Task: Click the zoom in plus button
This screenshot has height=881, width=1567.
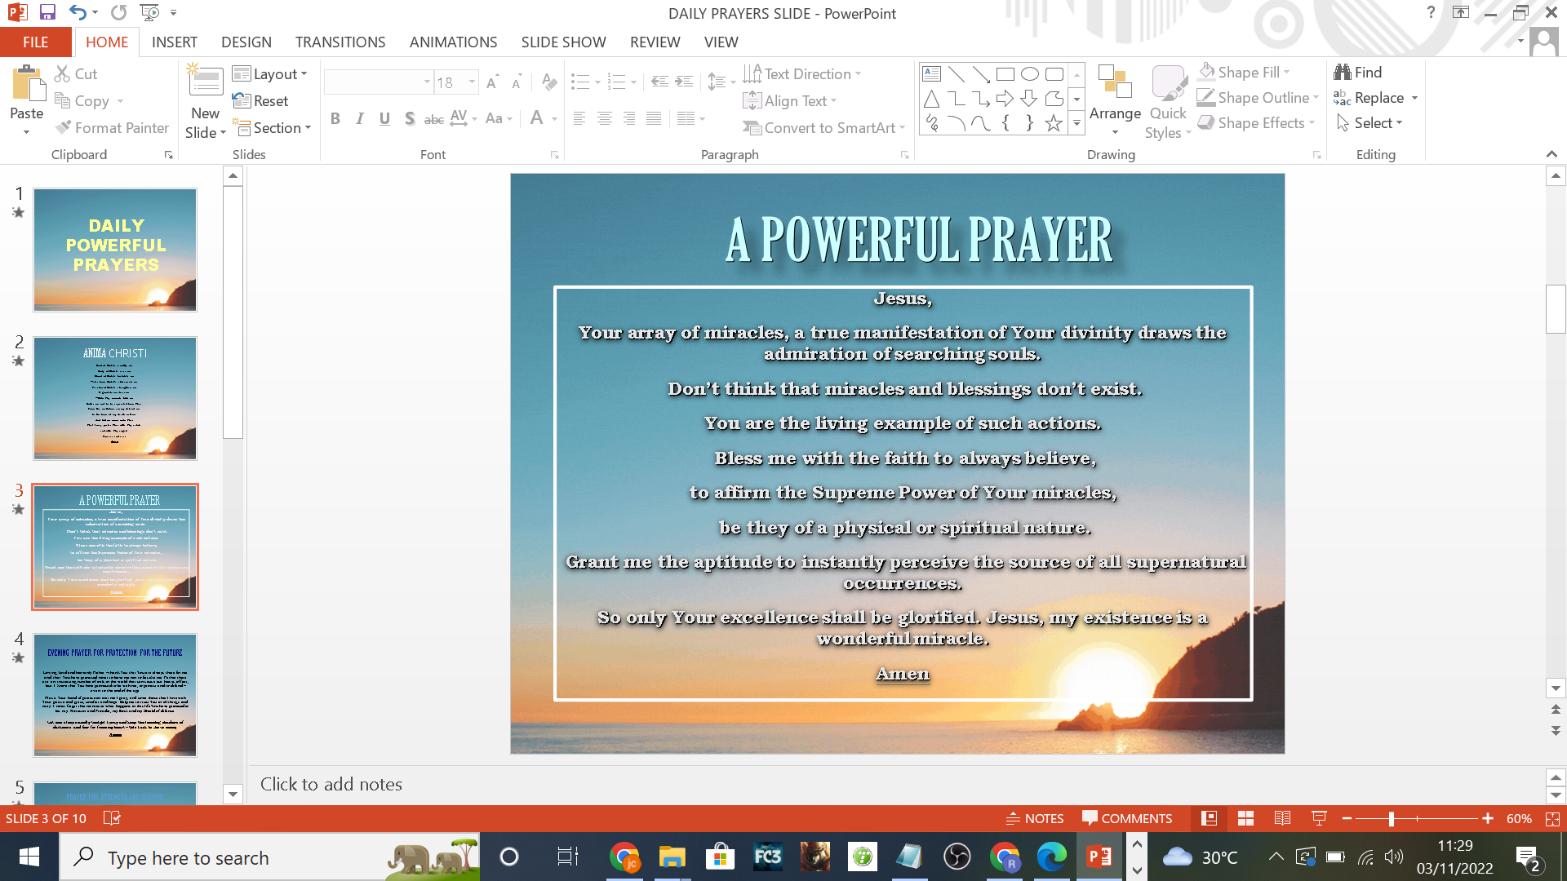Action: (x=1488, y=818)
